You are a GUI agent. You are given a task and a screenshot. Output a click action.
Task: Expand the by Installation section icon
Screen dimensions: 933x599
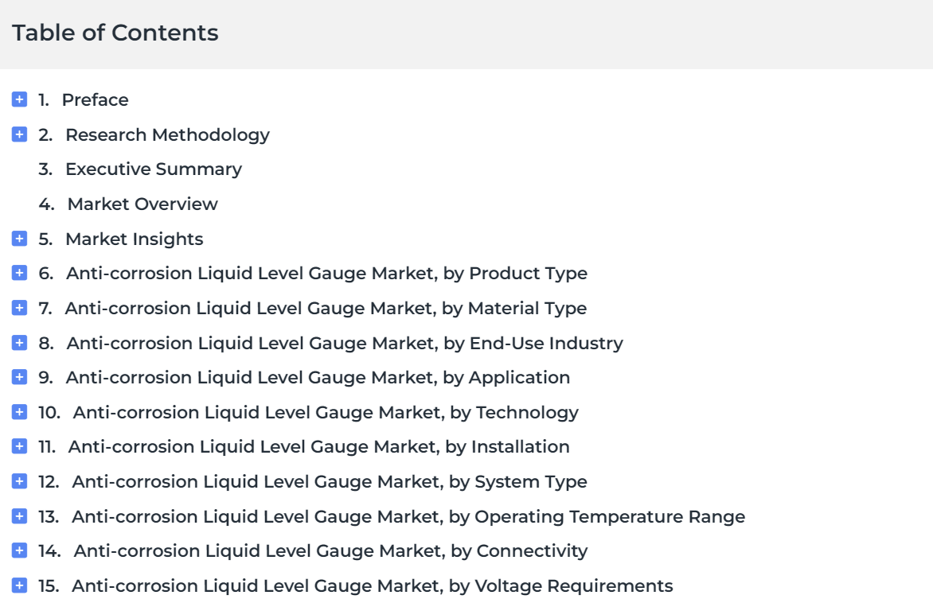point(19,446)
